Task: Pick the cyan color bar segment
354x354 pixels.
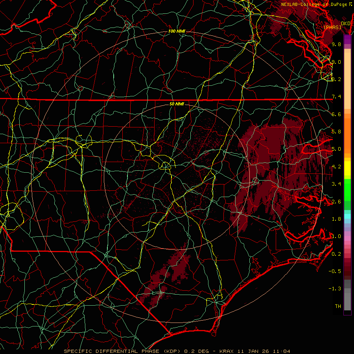Action: click(x=347, y=216)
